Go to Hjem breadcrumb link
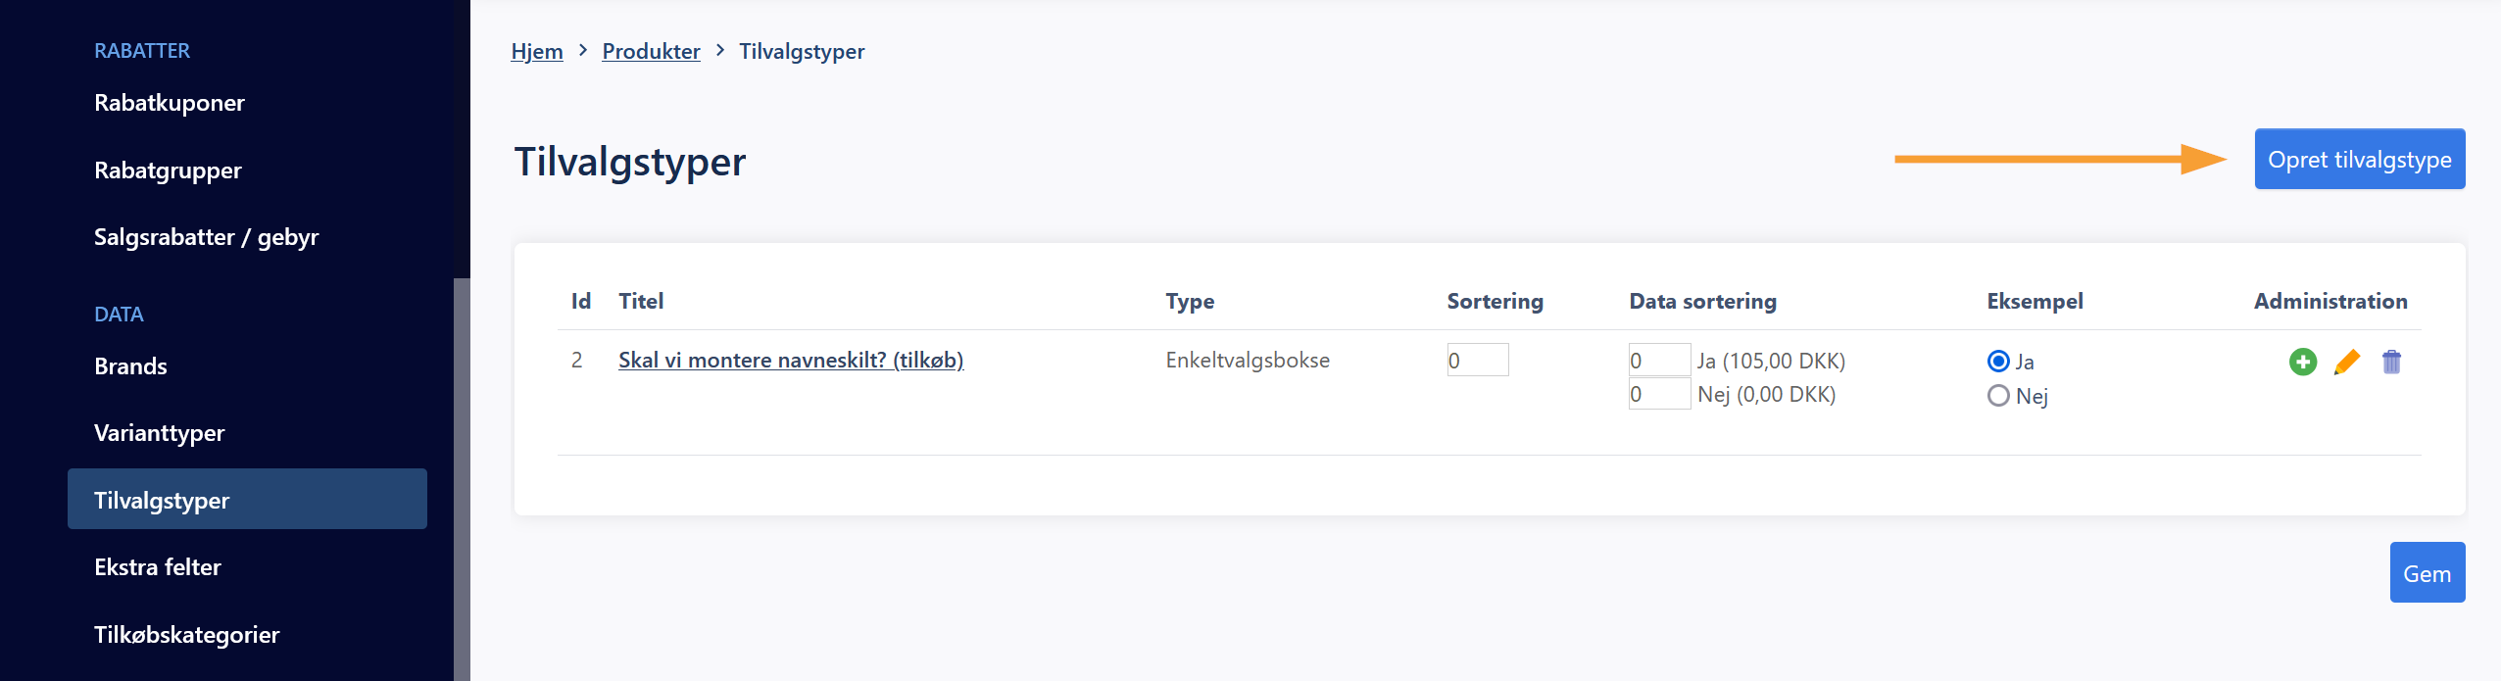The width and height of the screenshot is (2501, 681). coord(536,51)
